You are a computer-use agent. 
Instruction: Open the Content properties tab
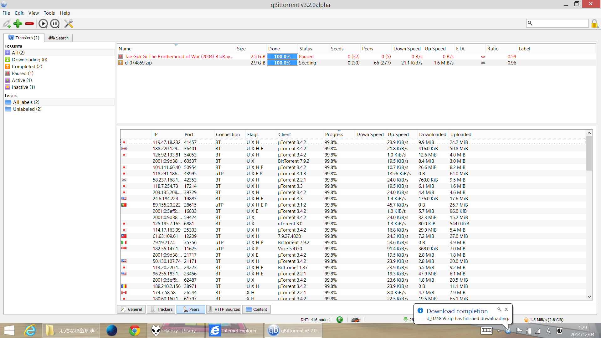point(257,309)
